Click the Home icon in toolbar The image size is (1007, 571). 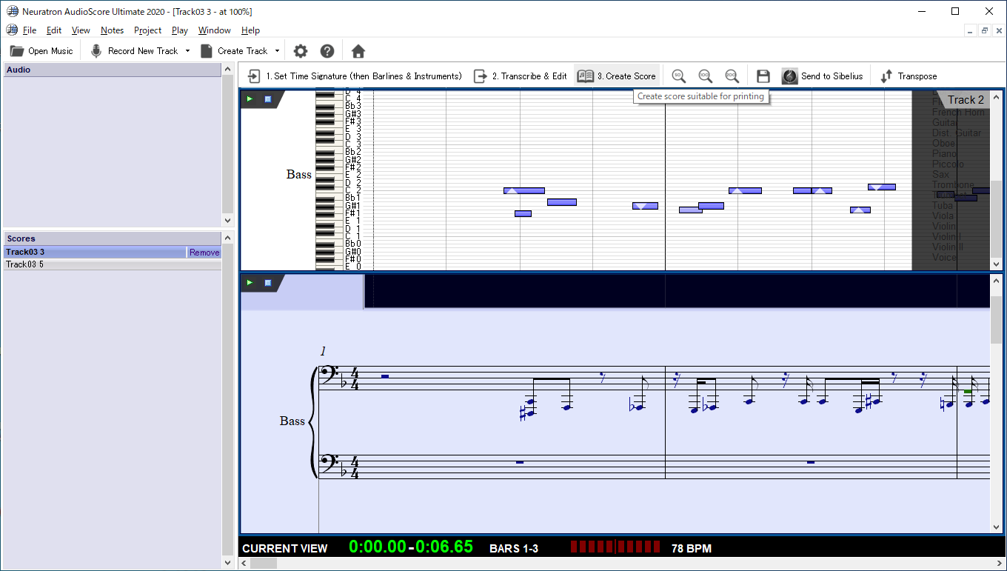coord(358,51)
